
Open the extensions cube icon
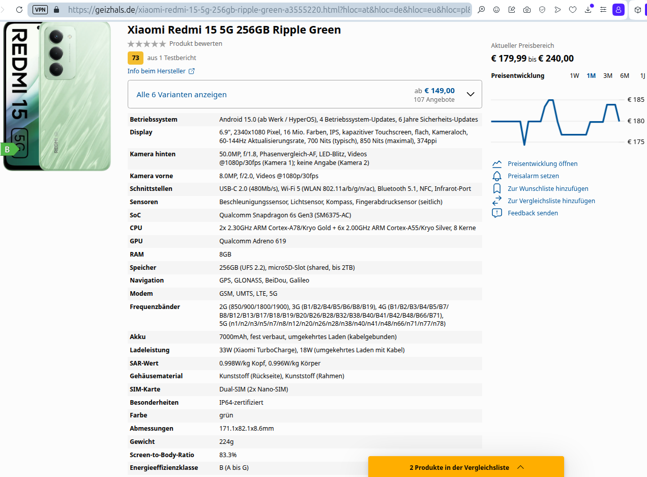click(x=638, y=9)
